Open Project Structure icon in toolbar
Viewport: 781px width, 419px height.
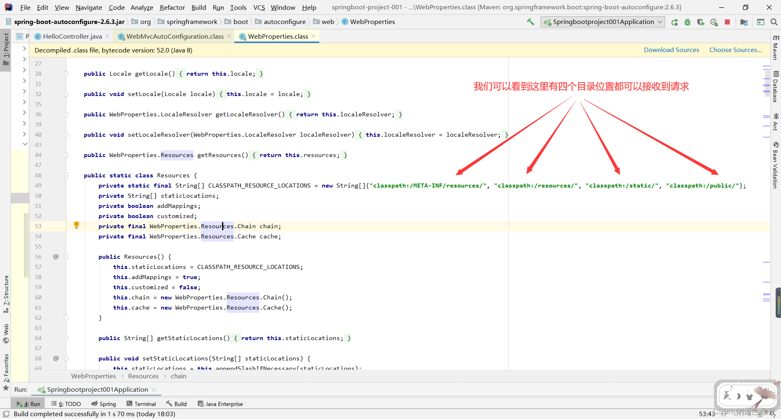tap(744, 22)
